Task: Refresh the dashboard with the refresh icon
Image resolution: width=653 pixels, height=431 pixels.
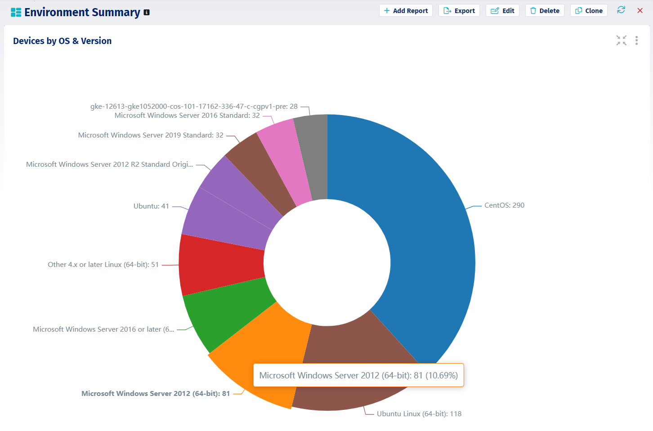Action: coord(621,10)
